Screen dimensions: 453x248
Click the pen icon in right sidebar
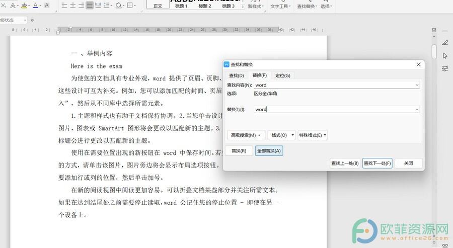click(445, 43)
